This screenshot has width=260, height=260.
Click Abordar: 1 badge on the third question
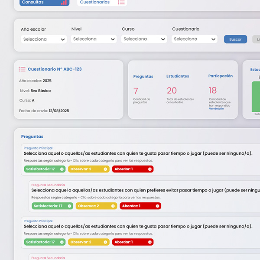point(129,242)
